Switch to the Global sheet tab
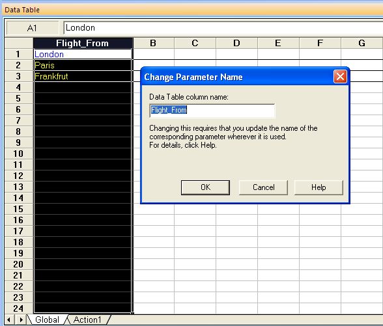The width and height of the screenshot is (383, 326). click(47, 319)
